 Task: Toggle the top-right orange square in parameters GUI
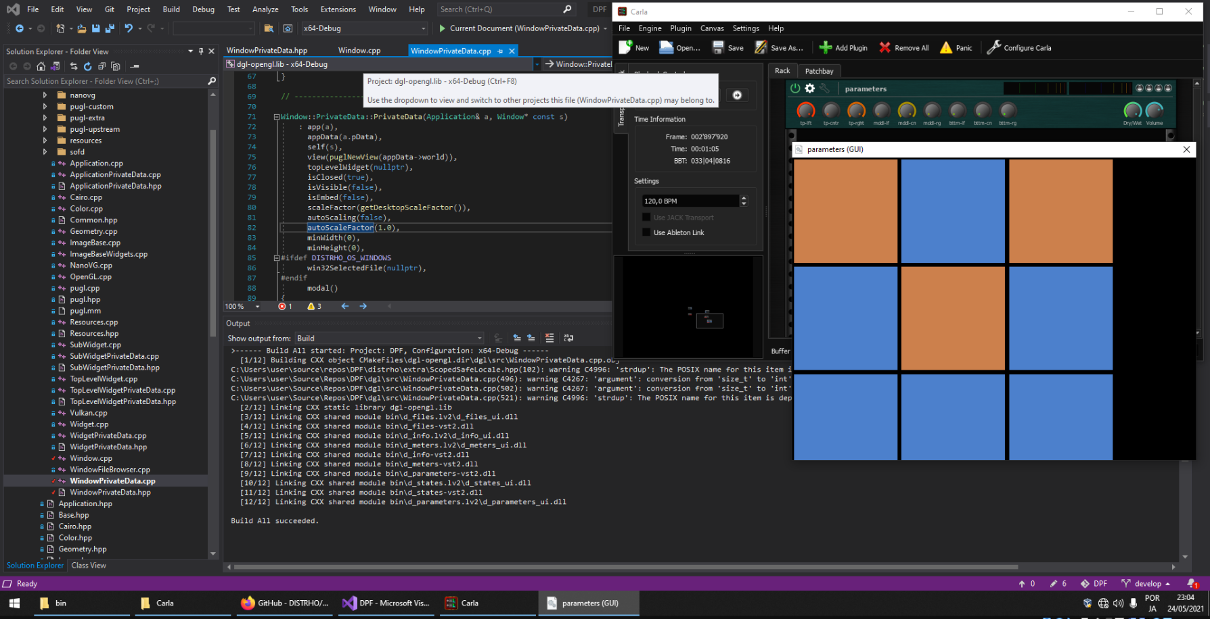point(1060,211)
